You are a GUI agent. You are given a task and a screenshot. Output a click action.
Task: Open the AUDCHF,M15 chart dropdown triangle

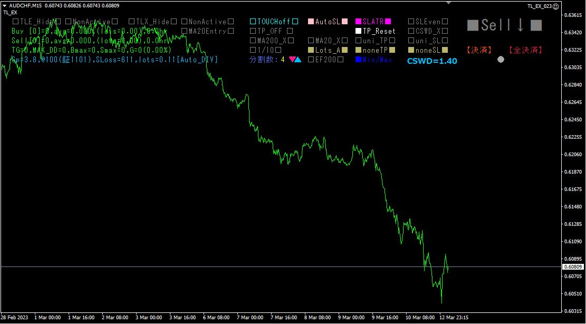4,6
